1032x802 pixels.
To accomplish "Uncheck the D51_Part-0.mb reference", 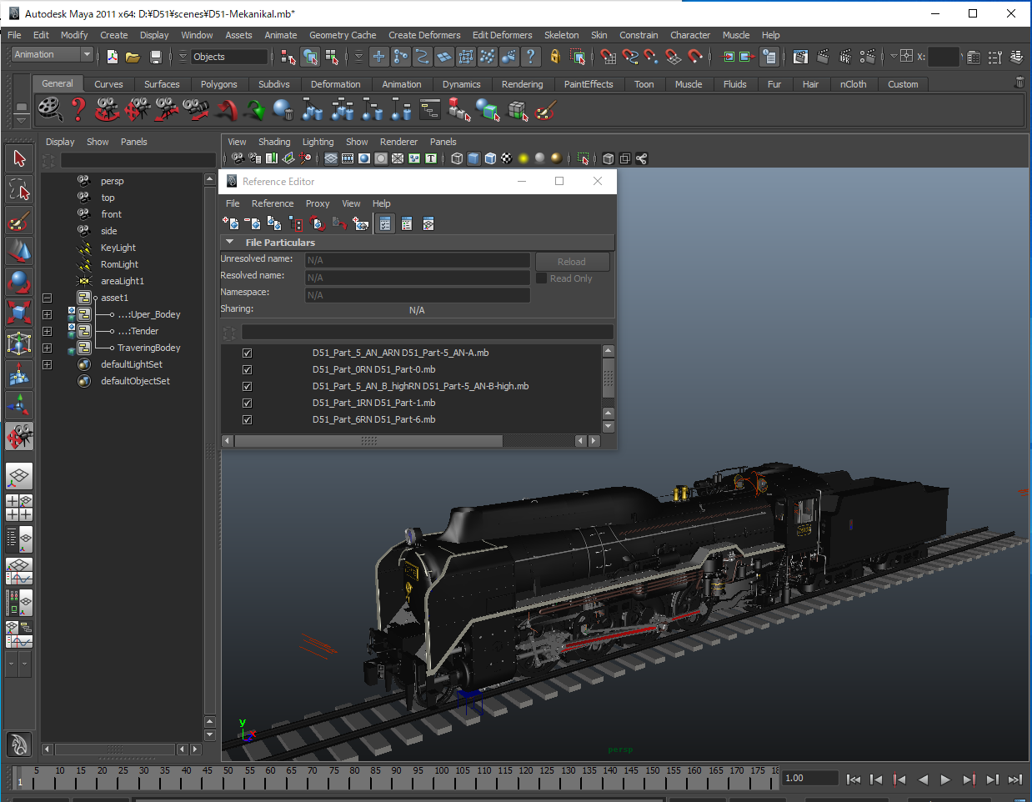I will 247,369.
